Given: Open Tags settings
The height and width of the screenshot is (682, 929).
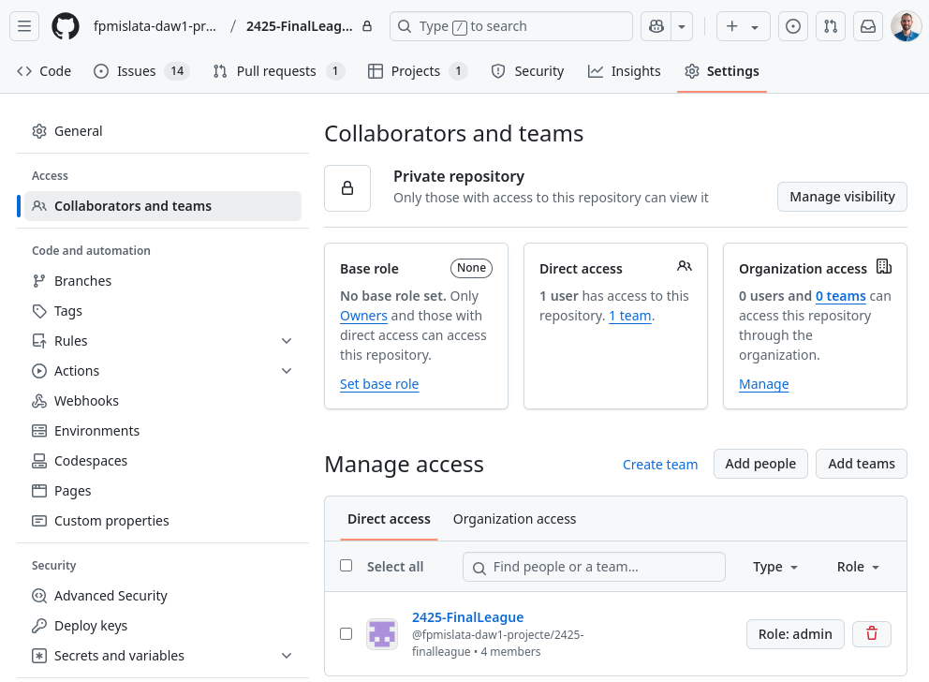Looking at the screenshot, I should coord(162,311).
